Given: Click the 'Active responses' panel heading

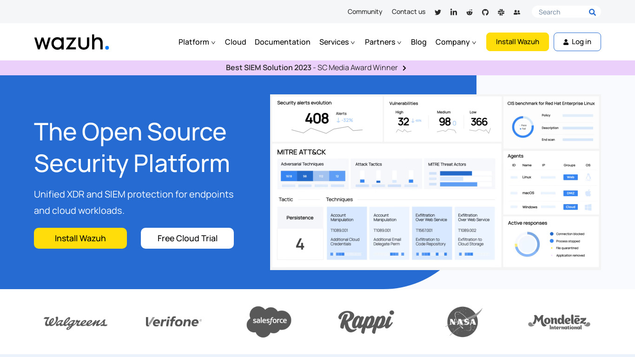Looking at the screenshot, I should (528, 223).
